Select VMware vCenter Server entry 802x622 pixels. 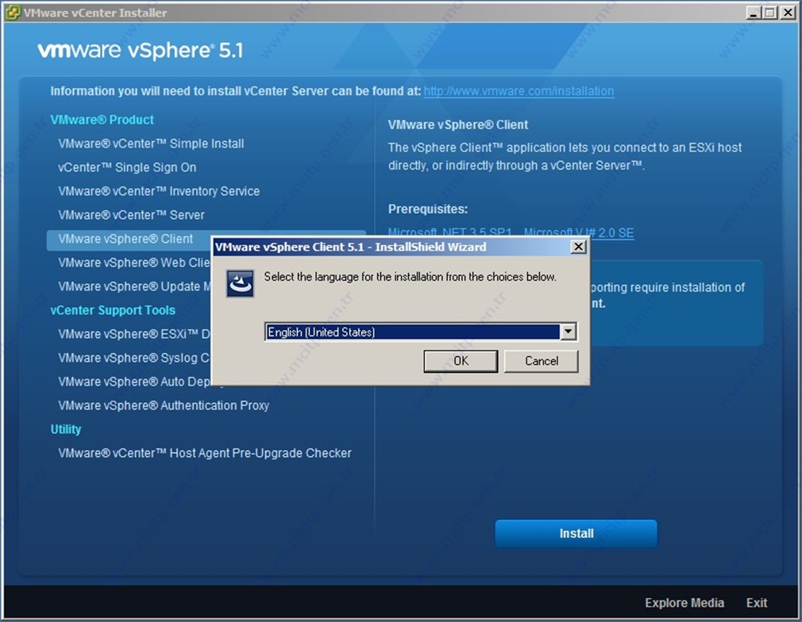(131, 215)
